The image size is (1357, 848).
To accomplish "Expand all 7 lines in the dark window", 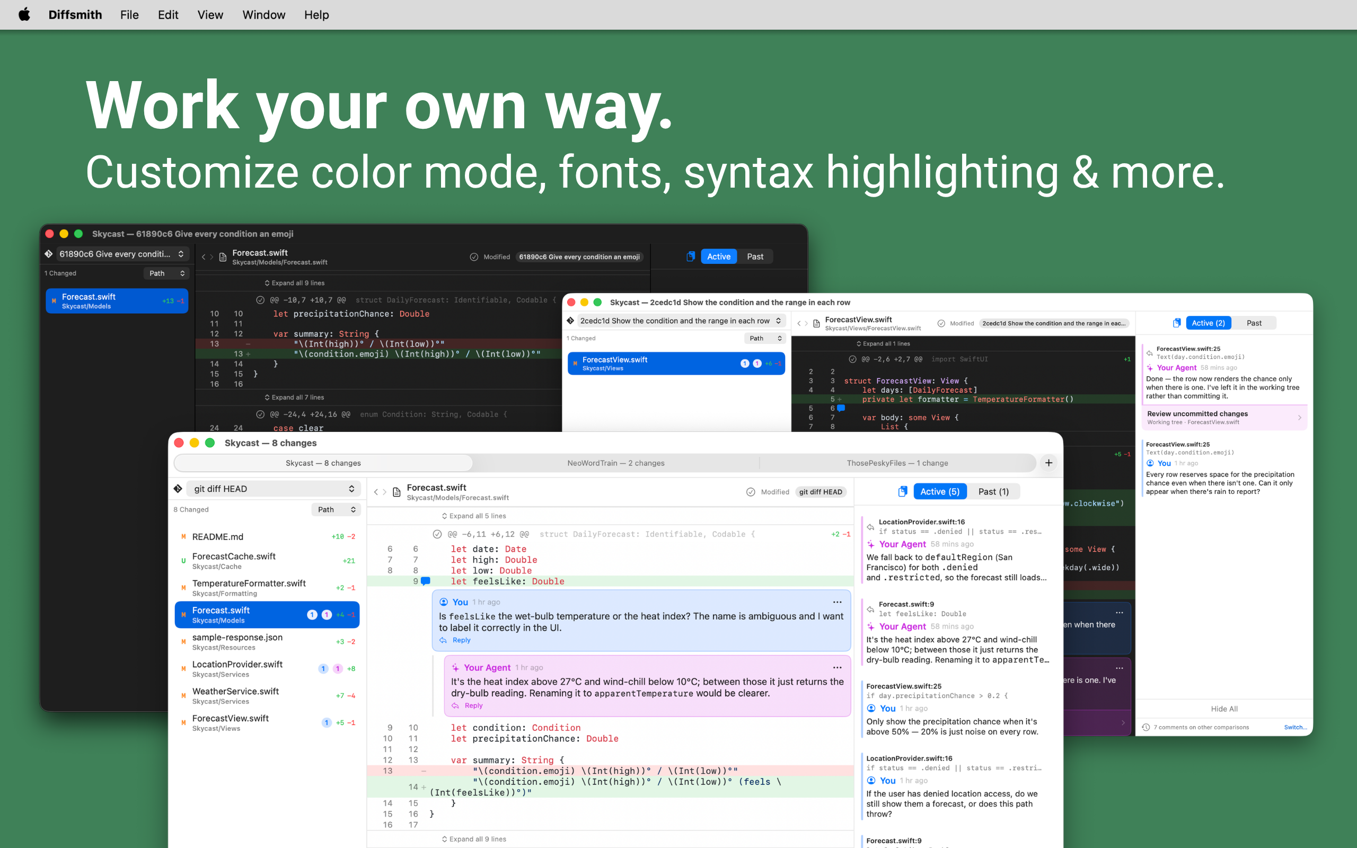I will 294,397.
